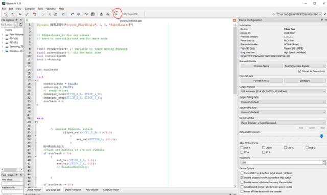Switch to the Computer Vision tab
The image size is (327, 195).
click(x=111, y=190)
